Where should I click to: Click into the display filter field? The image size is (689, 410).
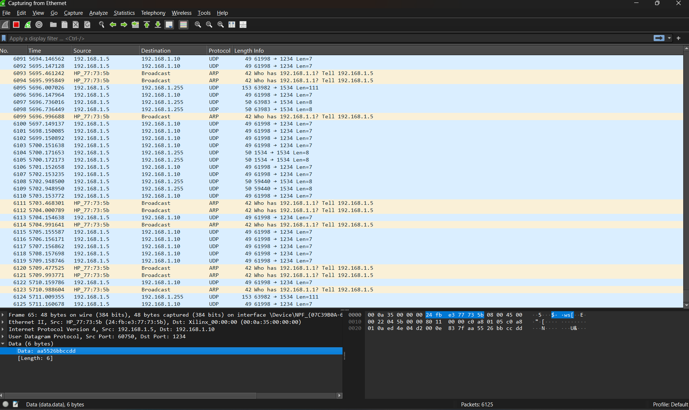point(330,38)
